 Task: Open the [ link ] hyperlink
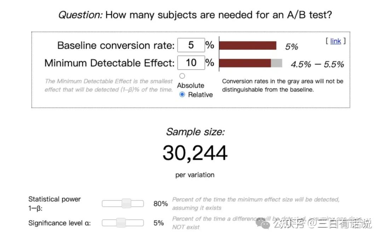tap(335, 41)
